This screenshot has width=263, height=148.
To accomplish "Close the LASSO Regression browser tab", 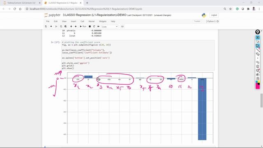I will (x=81, y=3).
